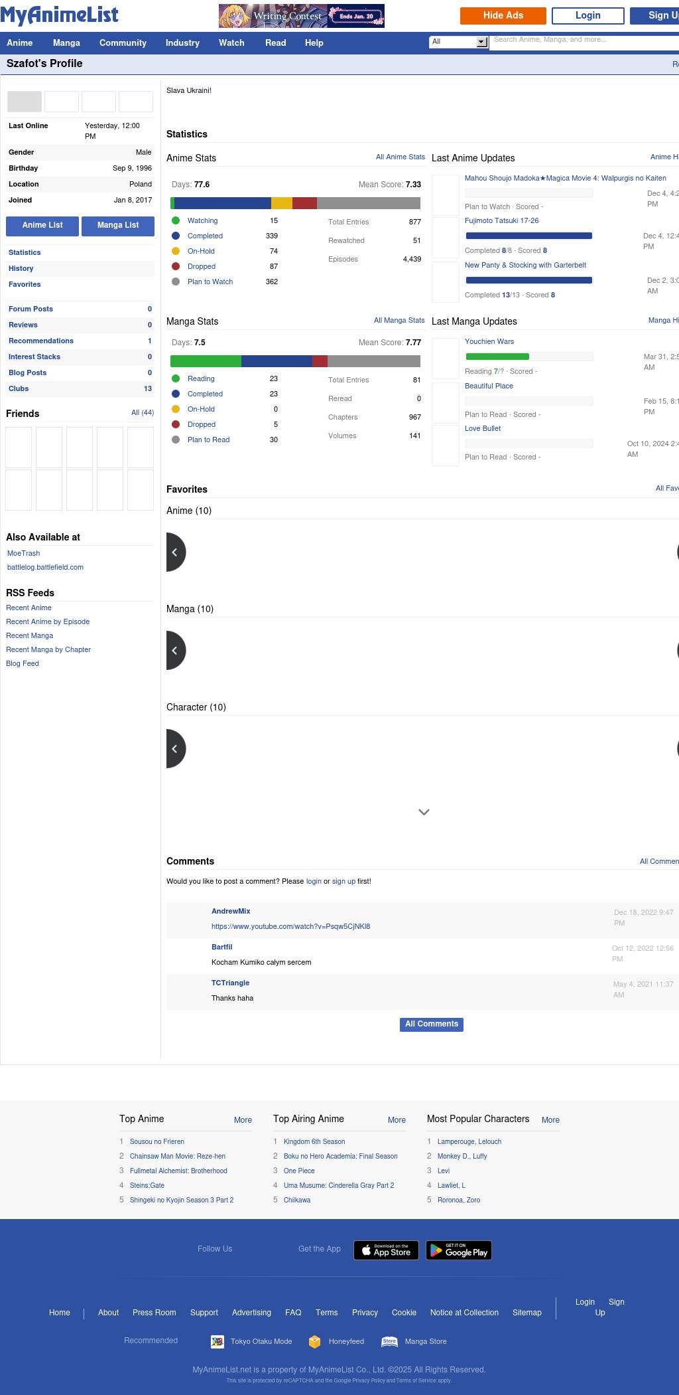Open the Community menu

123,43
